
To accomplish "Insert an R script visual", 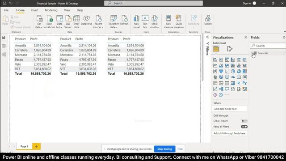I will [239, 83].
